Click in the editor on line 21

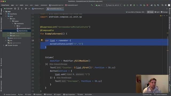(x=104, y=51)
